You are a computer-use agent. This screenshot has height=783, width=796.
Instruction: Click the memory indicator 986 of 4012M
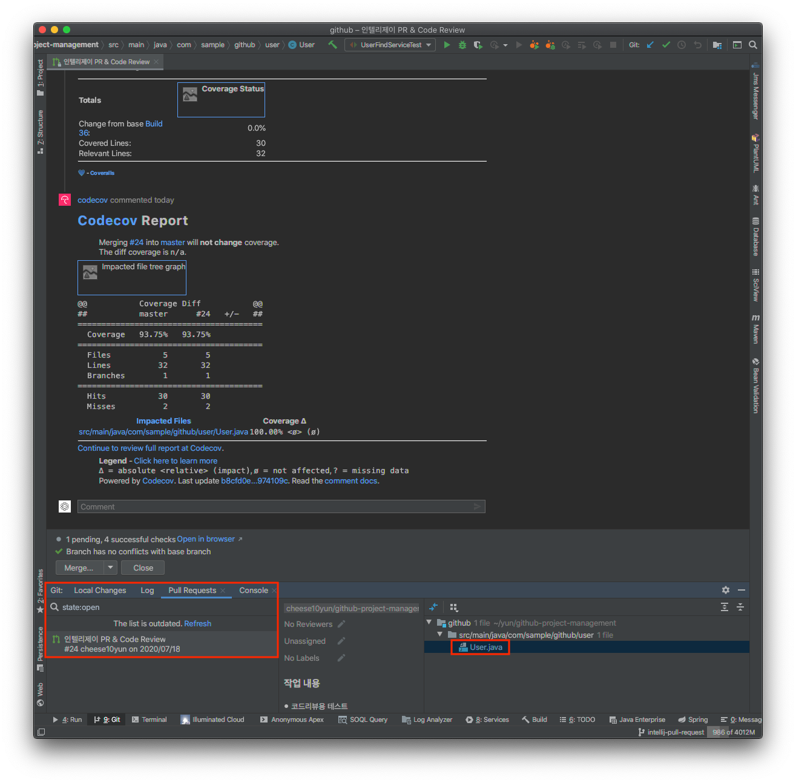734,732
